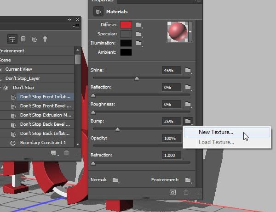Viewport: 276px width, 212px height.
Task: Choose Load Texture from Bump menu
Action: [x=227, y=142]
